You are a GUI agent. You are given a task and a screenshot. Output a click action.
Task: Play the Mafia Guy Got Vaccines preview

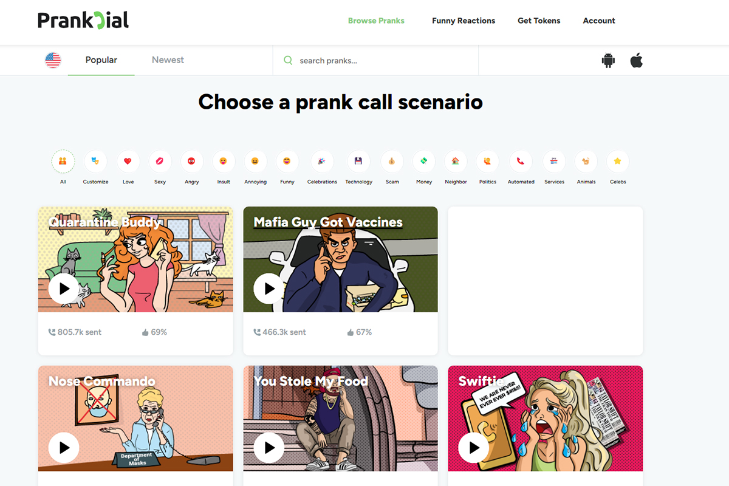click(x=269, y=289)
